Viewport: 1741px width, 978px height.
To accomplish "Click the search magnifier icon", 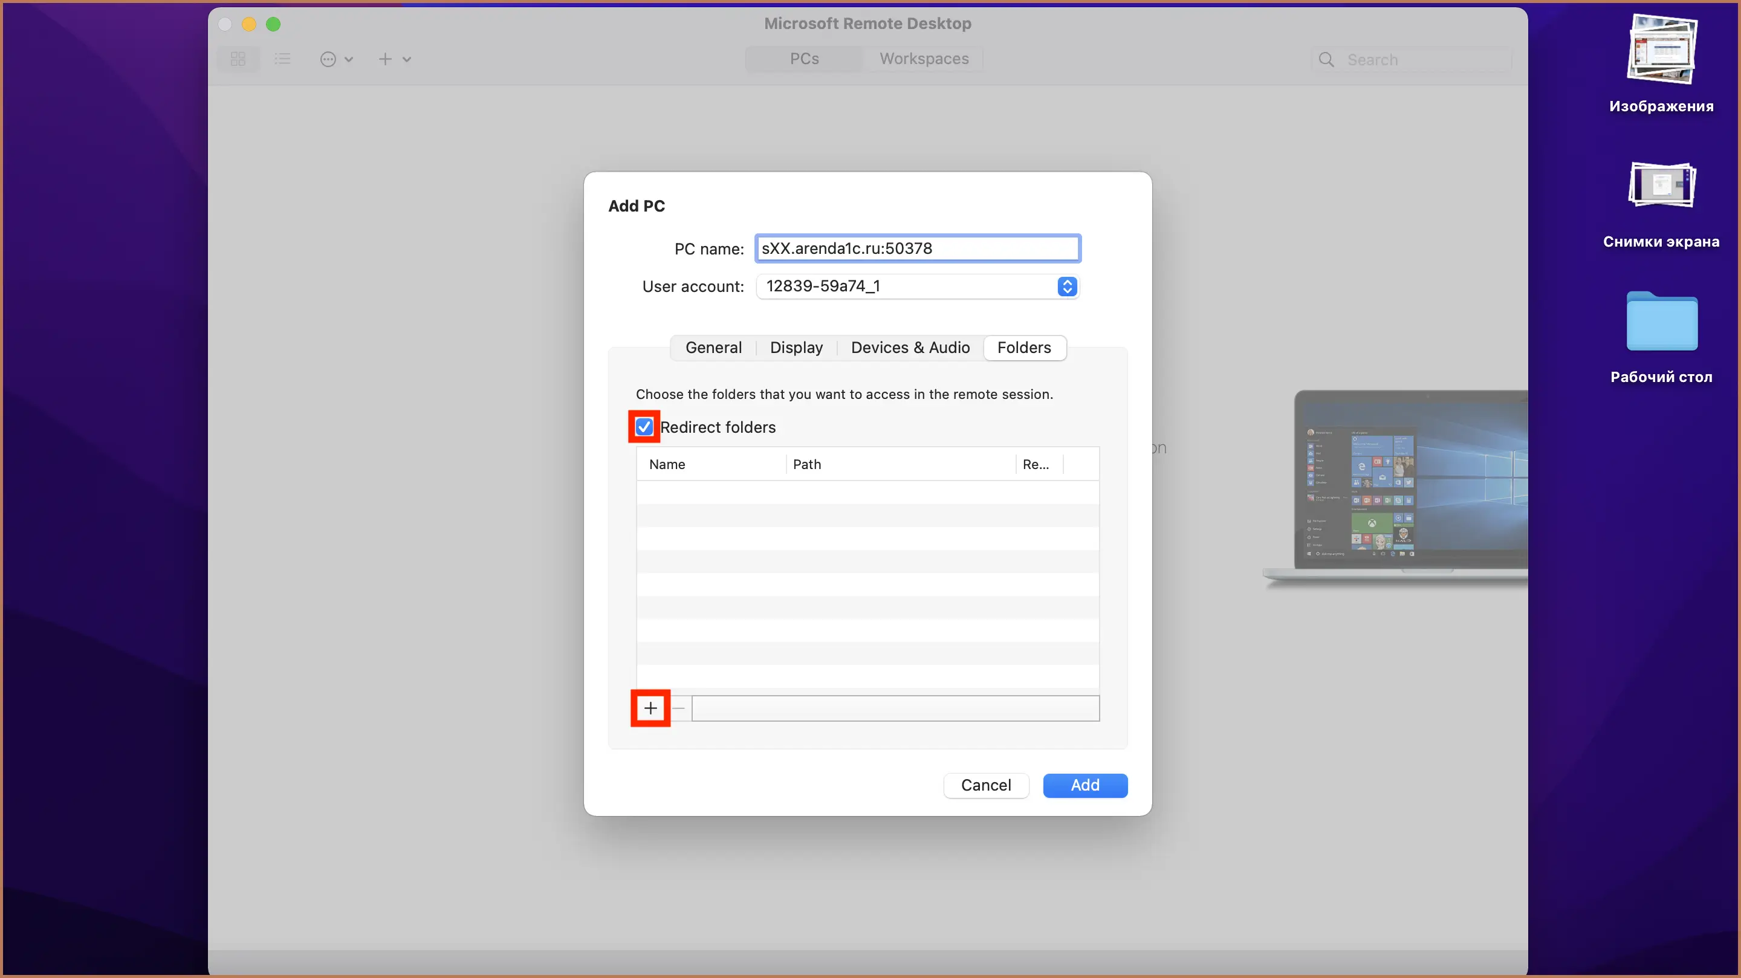I will click(1326, 59).
